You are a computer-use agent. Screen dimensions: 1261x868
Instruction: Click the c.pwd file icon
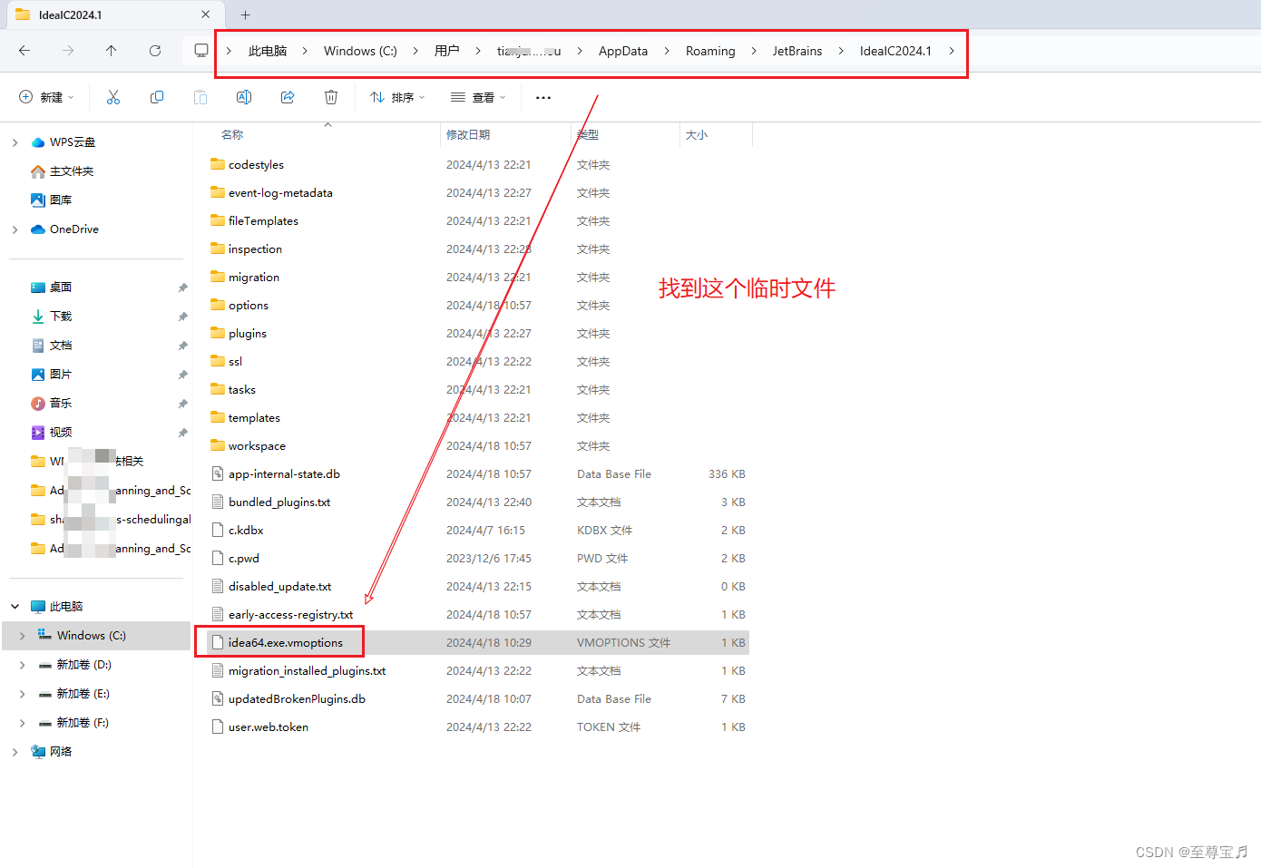pos(218,559)
